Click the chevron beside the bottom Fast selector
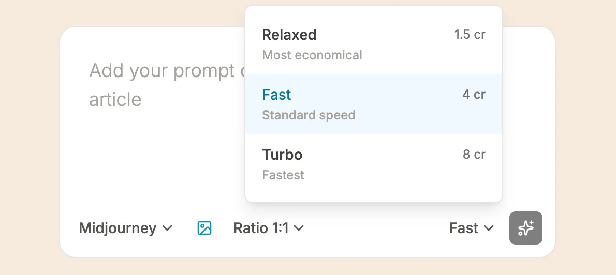 pyautogui.click(x=488, y=228)
